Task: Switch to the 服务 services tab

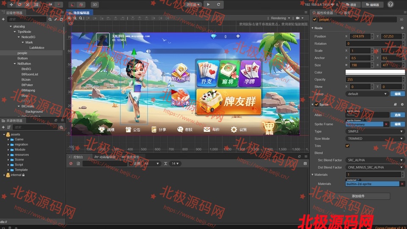Action: (x=344, y=13)
